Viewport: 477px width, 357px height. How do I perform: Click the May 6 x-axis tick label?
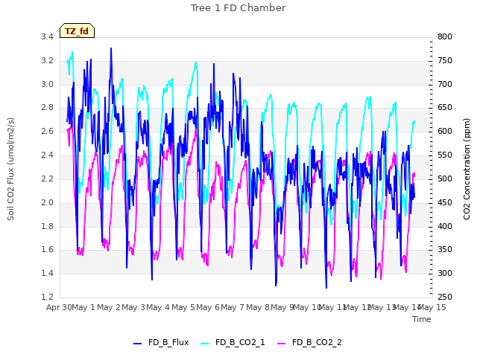click(x=208, y=307)
